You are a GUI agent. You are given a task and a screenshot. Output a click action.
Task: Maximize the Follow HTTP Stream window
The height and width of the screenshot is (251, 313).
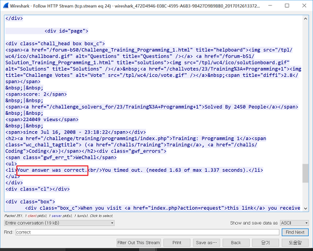pos(287,6)
